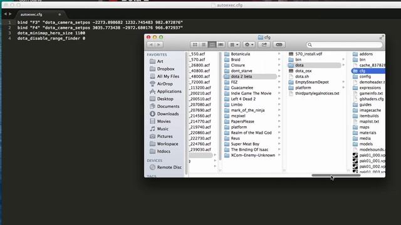Image resolution: width=401 pixels, height=225 pixels.
Task: Select the Realm of the Mad God folder
Action: [252, 132]
